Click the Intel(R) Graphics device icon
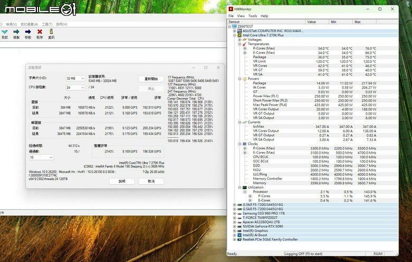 239,231
